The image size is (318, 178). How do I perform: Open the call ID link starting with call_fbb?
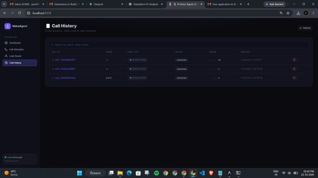tap(65, 60)
